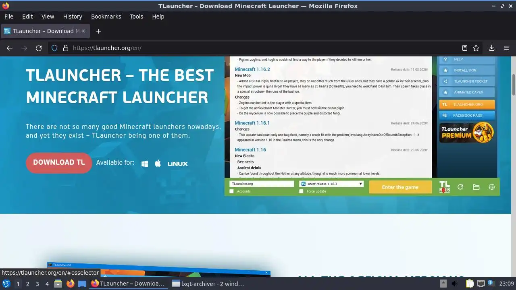Open the Bookmarks menu

(106, 17)
